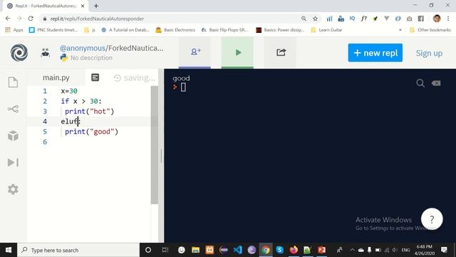This screenshot has height=257, width=456.
Task: Click on print("good") line
Action: (x=92, y=131)
